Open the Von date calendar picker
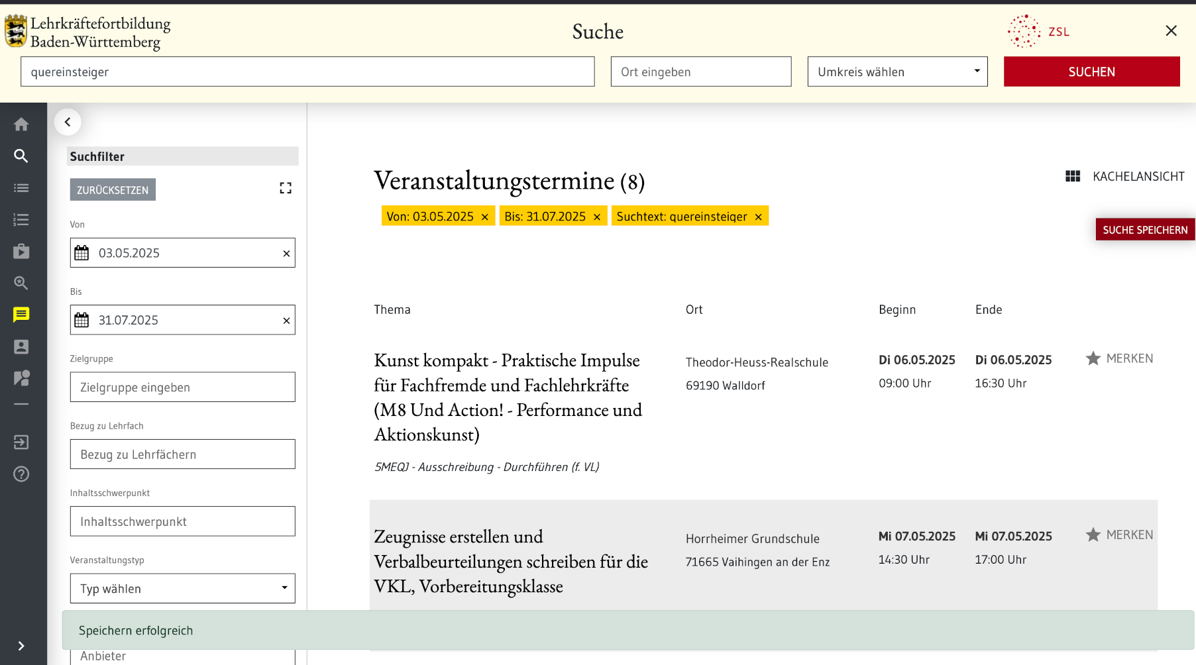The height and width of the screenshot is (665, 1196). (82, 253)
